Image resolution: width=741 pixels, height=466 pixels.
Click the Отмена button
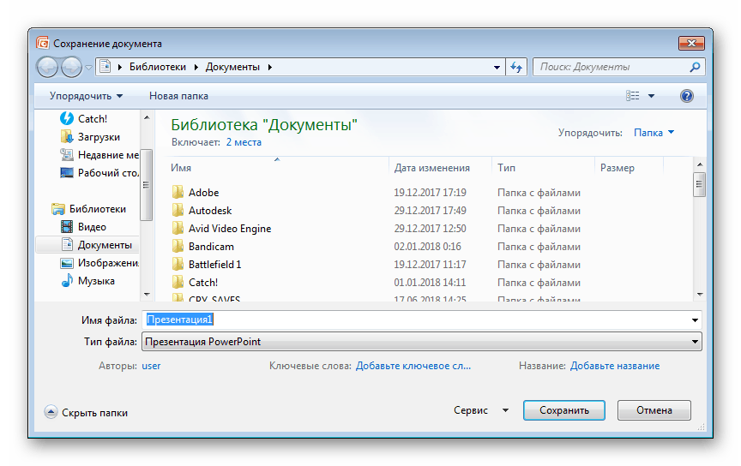pos(654,410)
